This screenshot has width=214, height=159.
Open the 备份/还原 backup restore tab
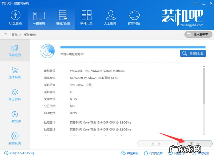63,18
